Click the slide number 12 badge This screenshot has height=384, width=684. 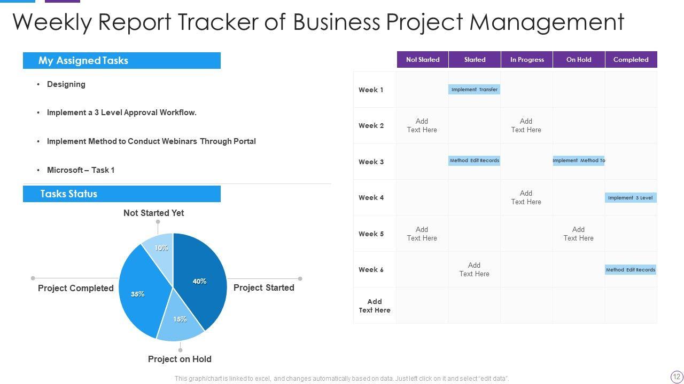pos(677,377)
